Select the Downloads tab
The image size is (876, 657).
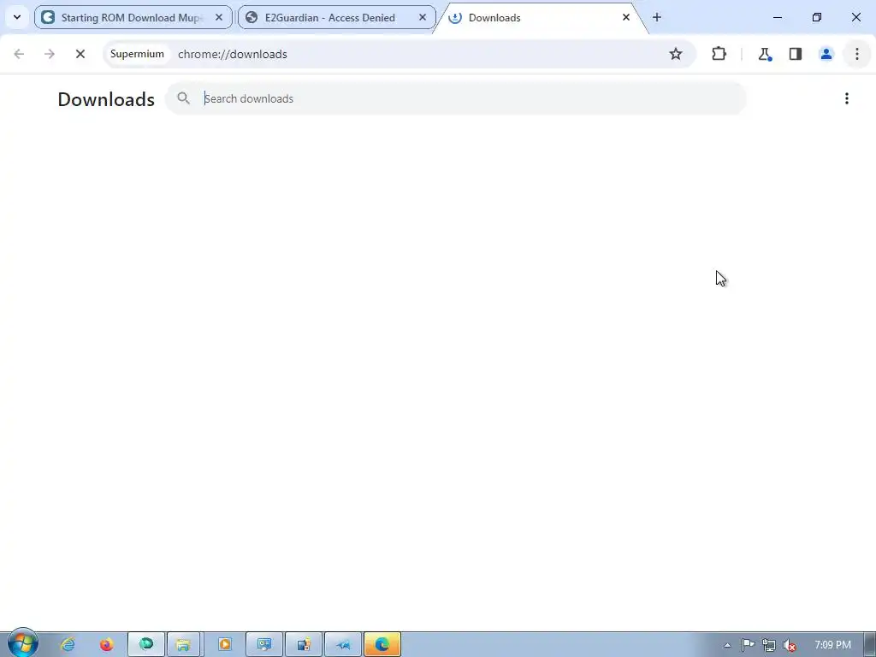pyautogui.click(x=540, y=17)
